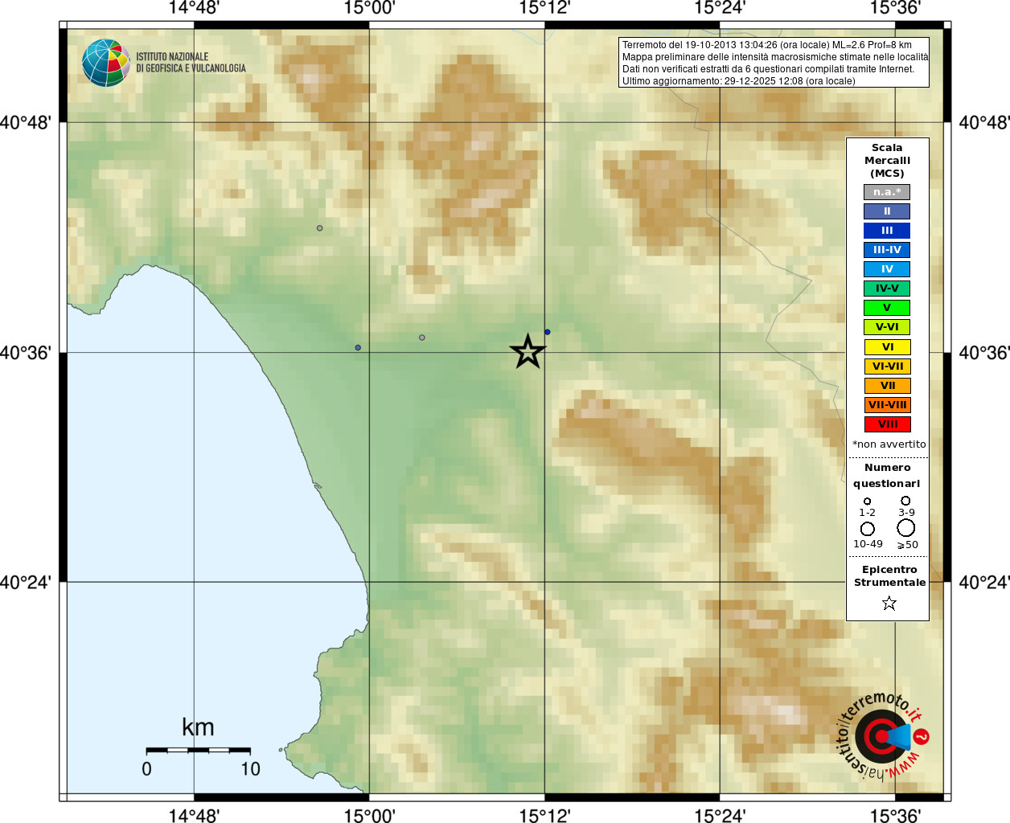Click the INGV globe logo
This screenshot has width=1010, height=823.
tap(105, 63)
